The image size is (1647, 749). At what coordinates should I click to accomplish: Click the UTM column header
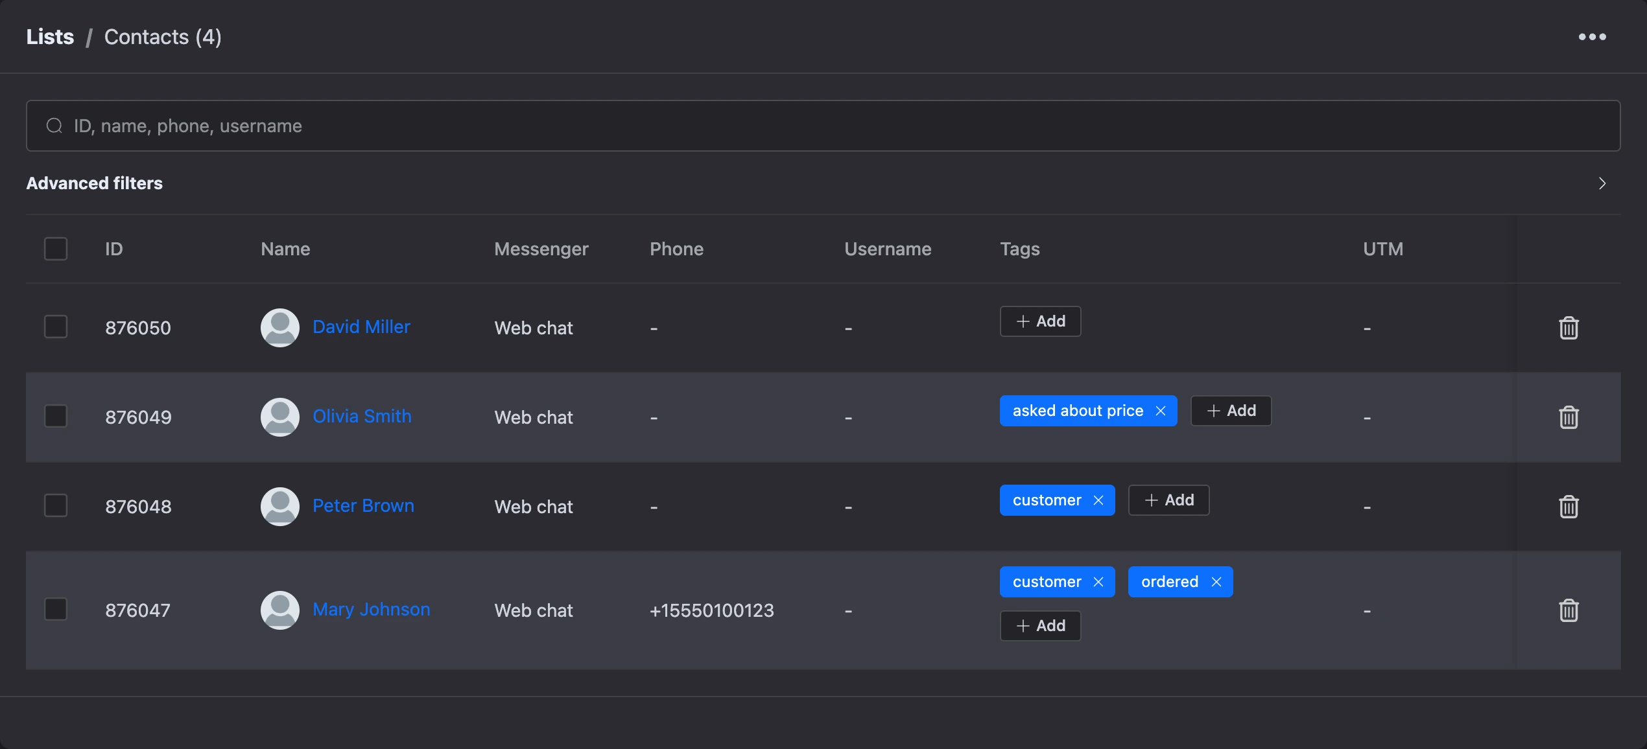coord(1383,249)
